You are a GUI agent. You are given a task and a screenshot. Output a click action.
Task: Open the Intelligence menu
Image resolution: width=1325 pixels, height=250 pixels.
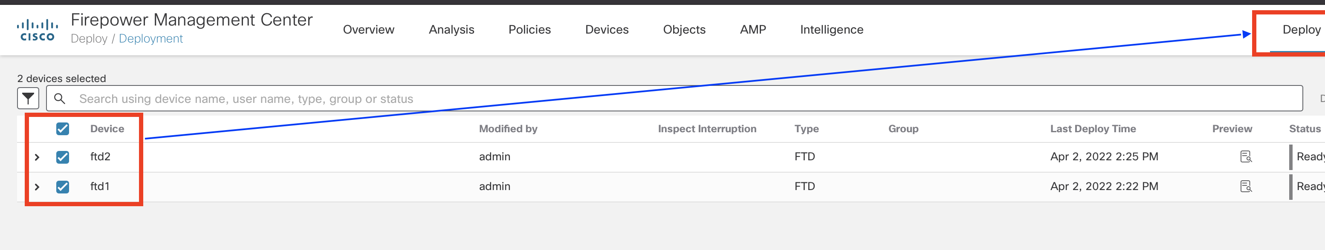point(831,30)
